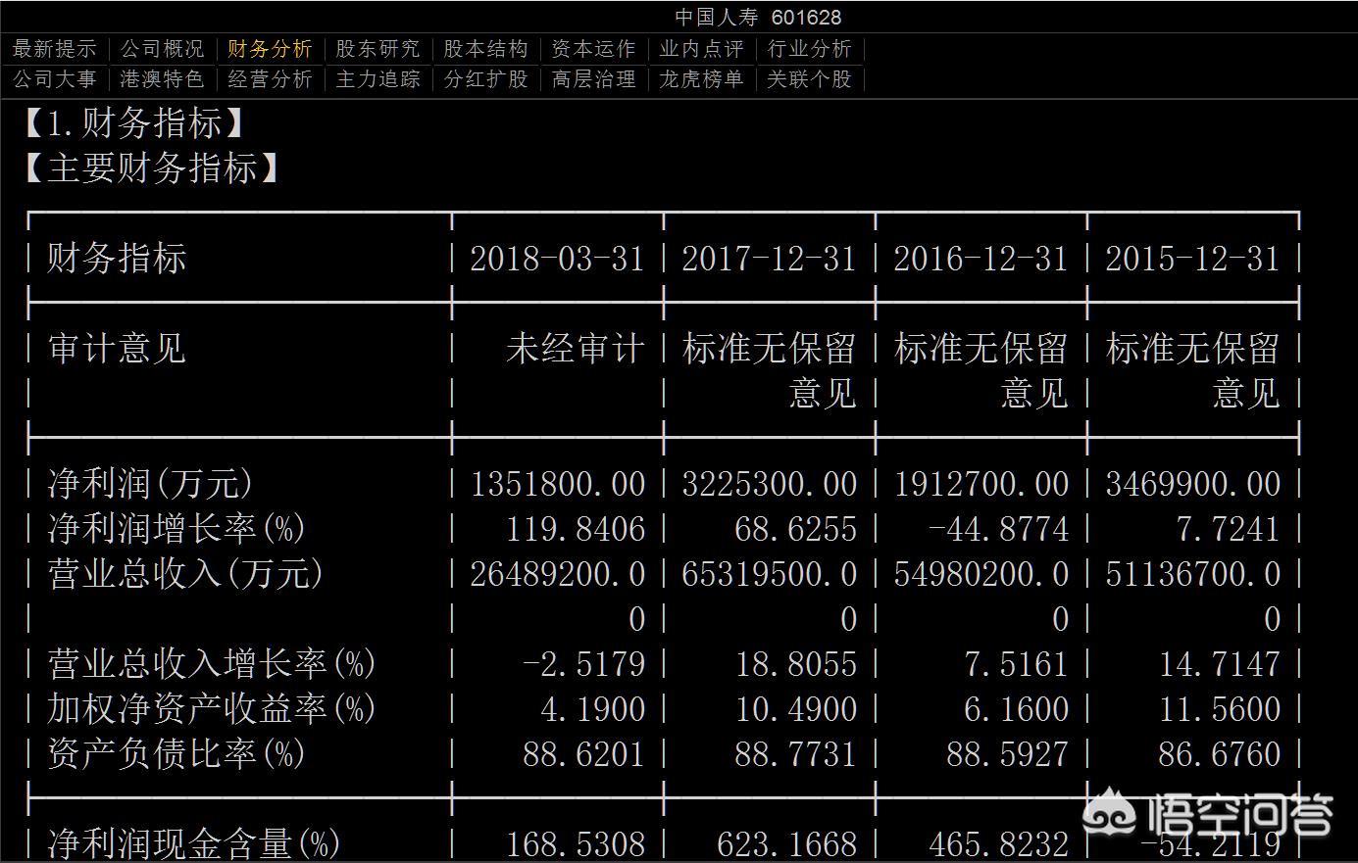Click ROE value 11.5600
Image resolution: width=1358 pixels, height=863 pixels.
click(1220, 710)
